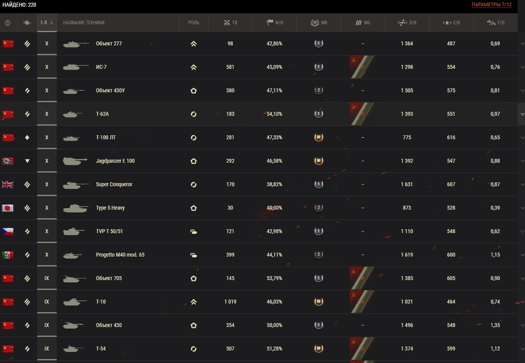The image size is (525, 363).
Task: Click the role icon for Объект 277
Action: [193, 44]
